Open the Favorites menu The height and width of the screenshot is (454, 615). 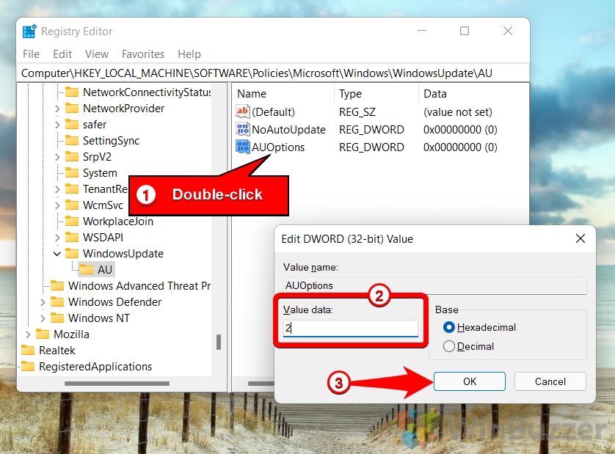tap(143, 54)
